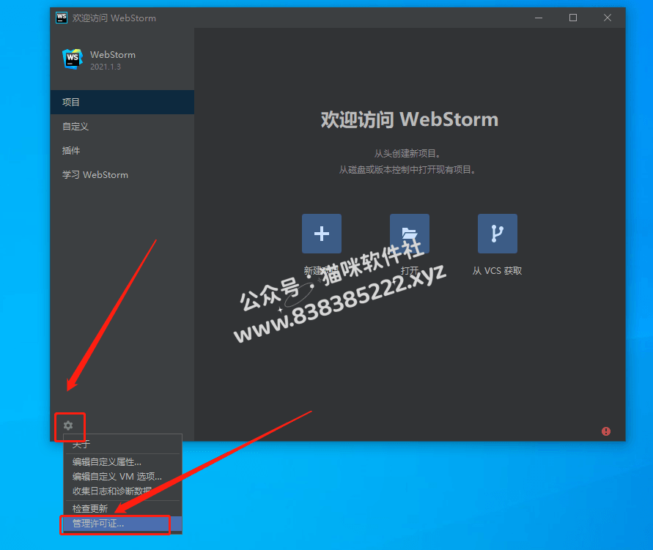Viewport: 653px width, 550px height.
Task: Switch to the 自定义 tab
Action: pyautogui.click(x=122, y=127)
